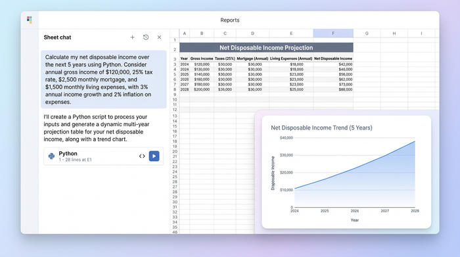Screen dimensions: 460x257
Task: Select column B header
Action: pos(202,33)
